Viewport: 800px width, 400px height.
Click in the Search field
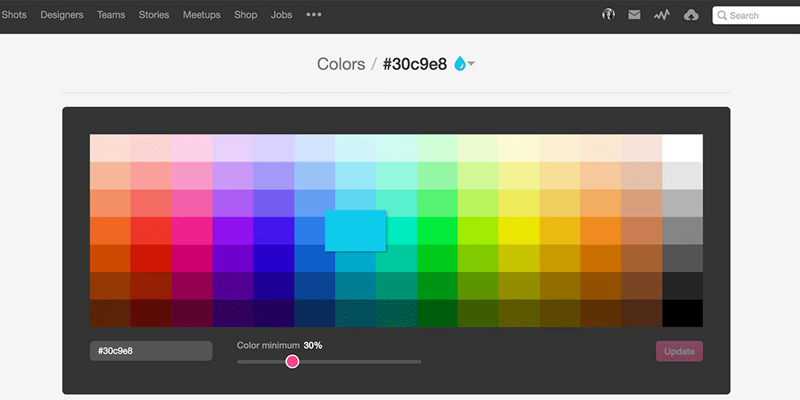[x=756, y=15]
